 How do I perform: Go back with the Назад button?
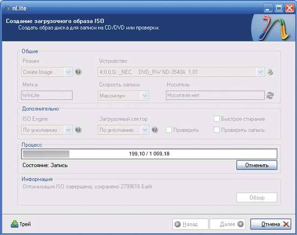[x=190, y=224]
